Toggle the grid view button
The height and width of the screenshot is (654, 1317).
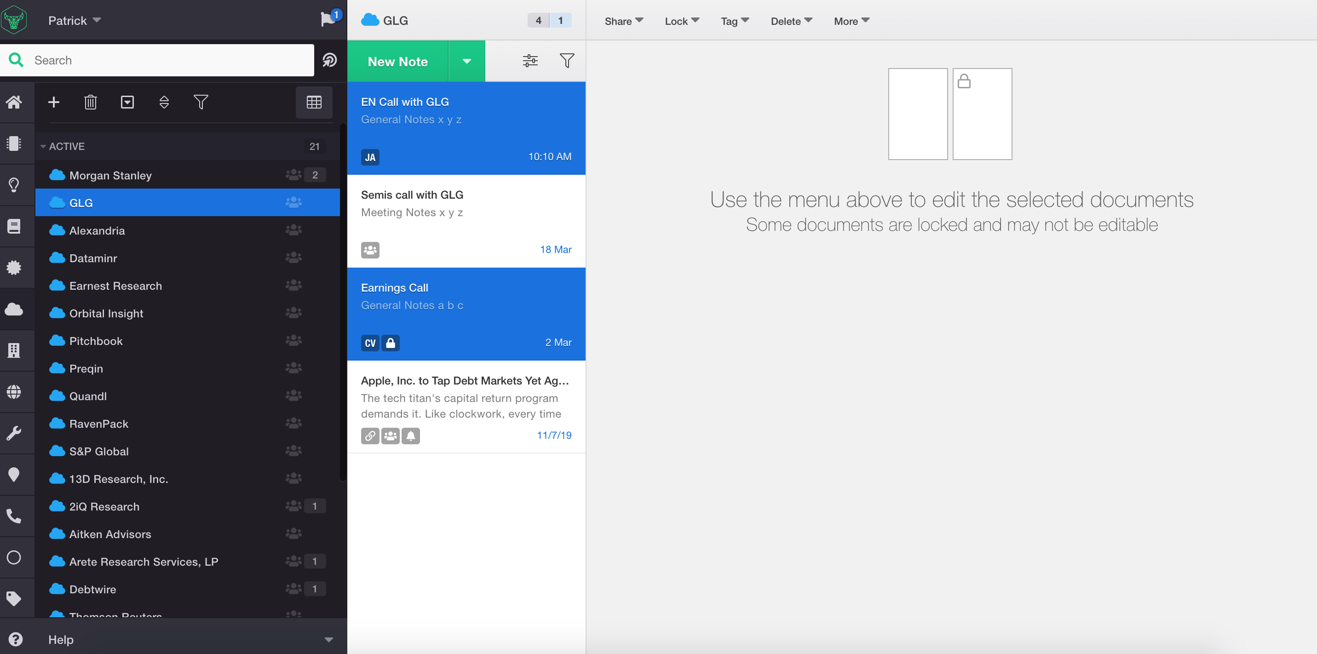point(314,102)
